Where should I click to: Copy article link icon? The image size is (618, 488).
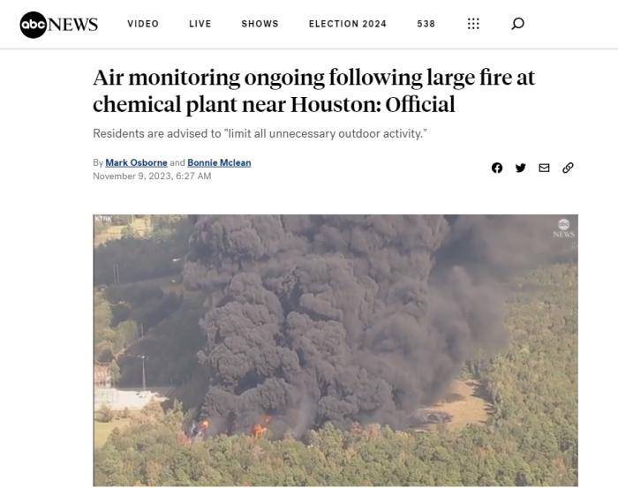[568, 169]
